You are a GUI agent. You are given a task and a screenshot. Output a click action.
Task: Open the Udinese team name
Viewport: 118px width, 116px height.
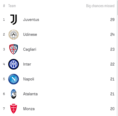pyautogui.click(x=30, y=35)
